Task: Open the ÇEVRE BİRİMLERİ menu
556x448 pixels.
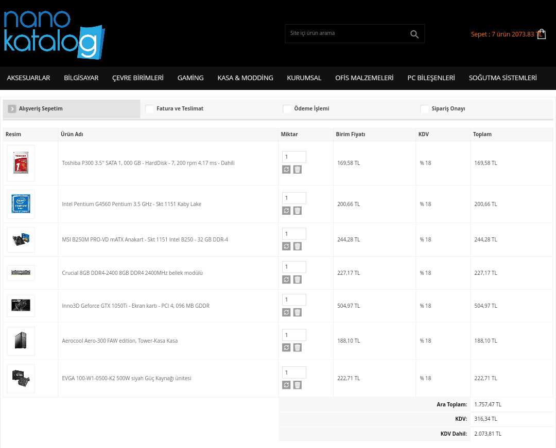Action: click(x=138, y=78)
